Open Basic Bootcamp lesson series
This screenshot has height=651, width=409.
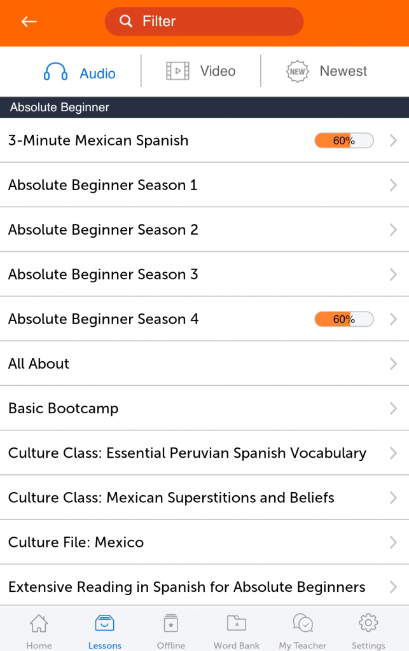(204, 408)
